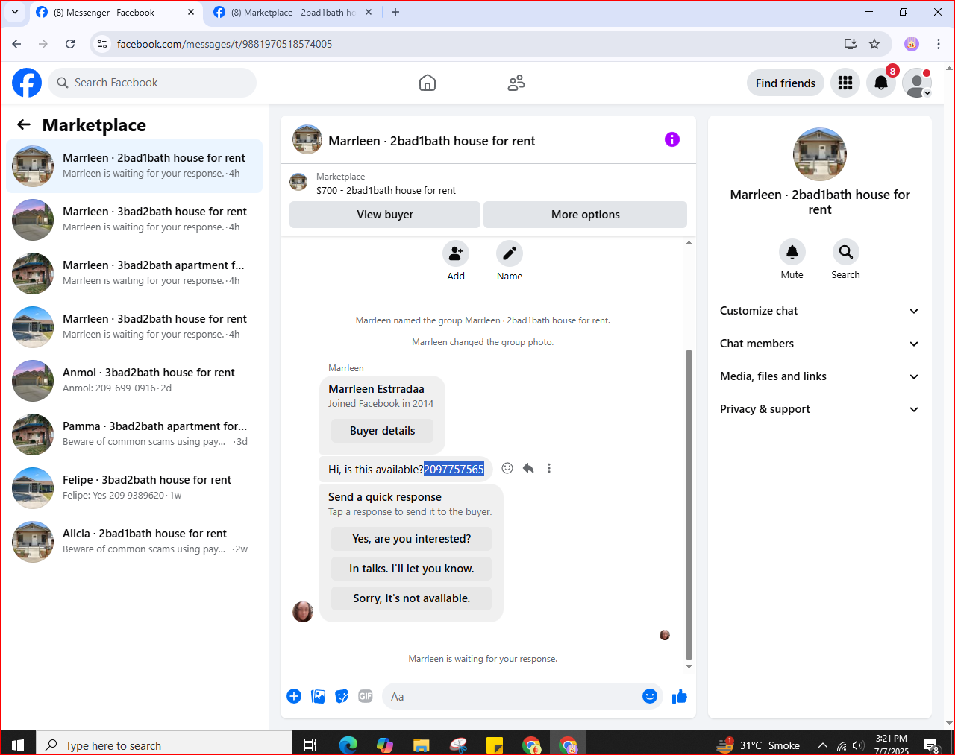Open Chrome three-dot menu
955x755 pixels.
[939, 44]
